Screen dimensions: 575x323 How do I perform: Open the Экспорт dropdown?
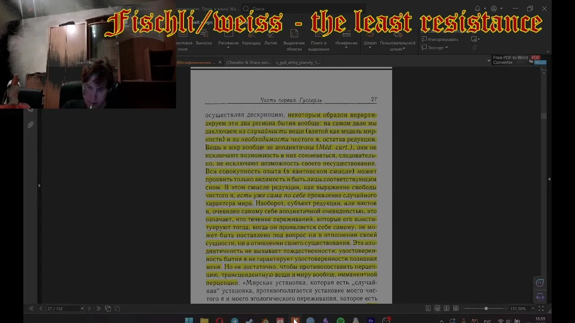(434, 48)
